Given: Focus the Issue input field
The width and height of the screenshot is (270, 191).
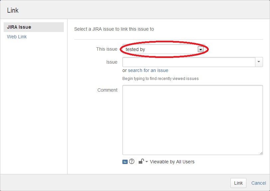Looking at the screenshot, I should point(189,62).
